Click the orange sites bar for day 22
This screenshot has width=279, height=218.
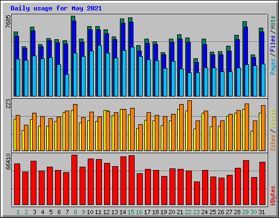click(x=190, y=125)
